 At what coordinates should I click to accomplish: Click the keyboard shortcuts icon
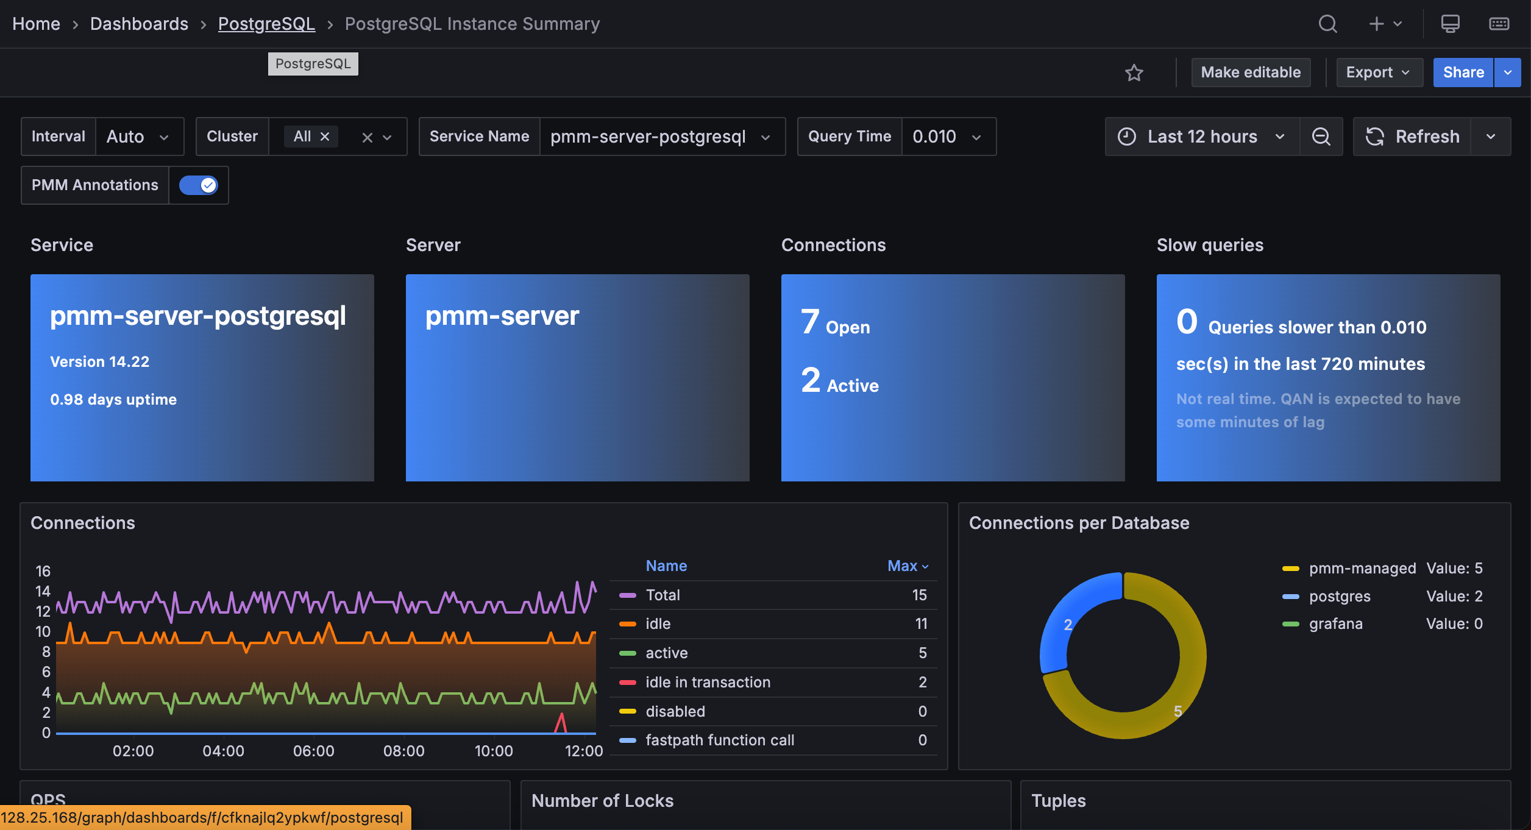[x=1499, y=24]
